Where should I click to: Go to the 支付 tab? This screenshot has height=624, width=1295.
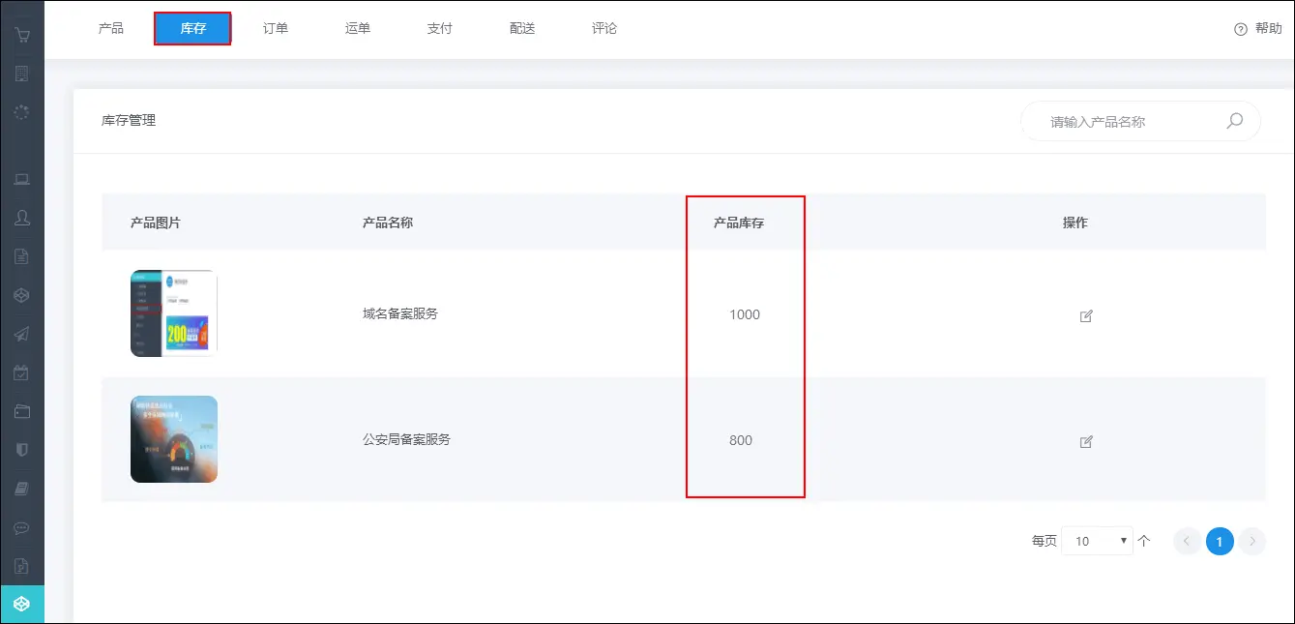(440, 28)
